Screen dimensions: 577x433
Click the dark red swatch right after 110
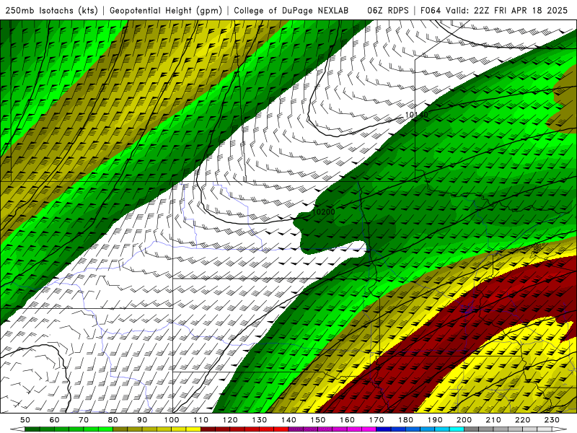pyautogui.click(x=208, y=429)
